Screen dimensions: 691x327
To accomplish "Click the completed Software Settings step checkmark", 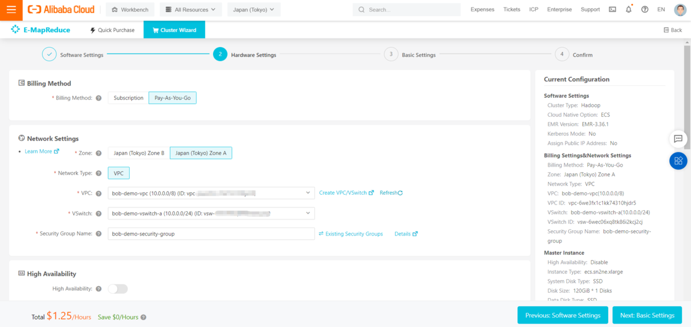I will click(x=49, y=55).
